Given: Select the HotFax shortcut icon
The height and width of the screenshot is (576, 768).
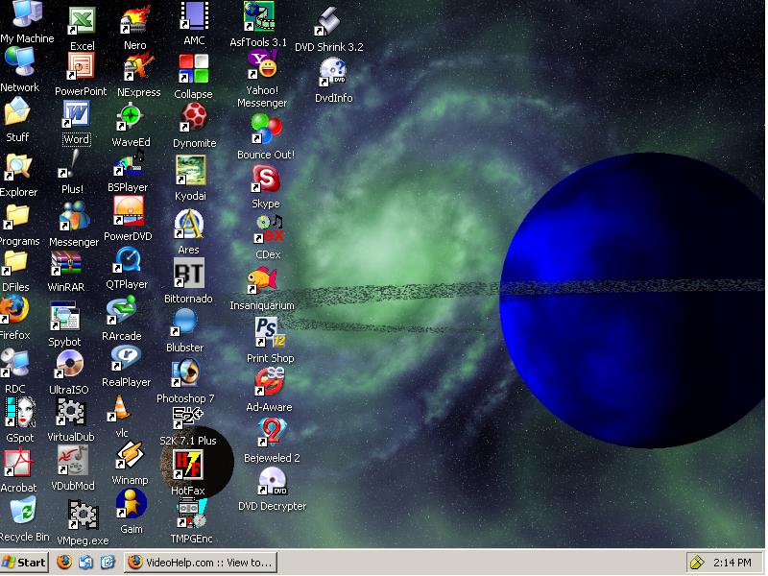Looking at the screenshot, I should pos(188,465).
